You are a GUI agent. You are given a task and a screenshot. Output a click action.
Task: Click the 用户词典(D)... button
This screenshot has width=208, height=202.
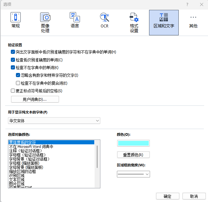35,99
